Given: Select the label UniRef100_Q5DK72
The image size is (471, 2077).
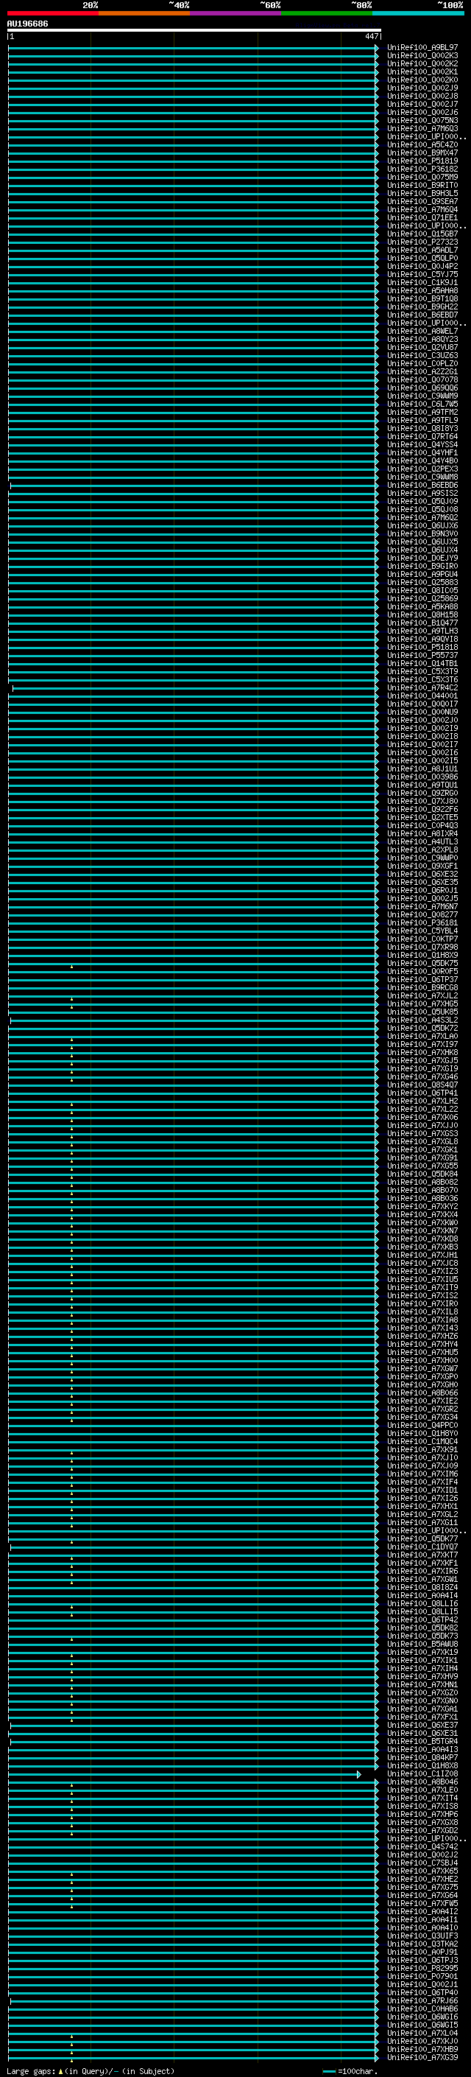Looking at the screenshot, I should [x=422, y=1028].
